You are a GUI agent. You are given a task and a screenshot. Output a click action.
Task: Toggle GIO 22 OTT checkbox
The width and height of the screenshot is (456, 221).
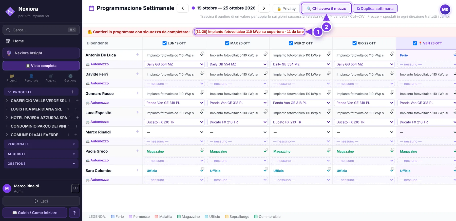click(354, 43)
